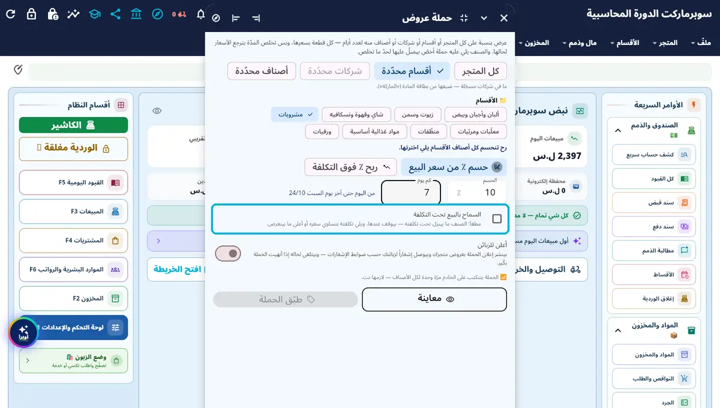This screenshot has height=408, width=720.
Task: Open the bank building icon
Action: (x=136, y=14)
